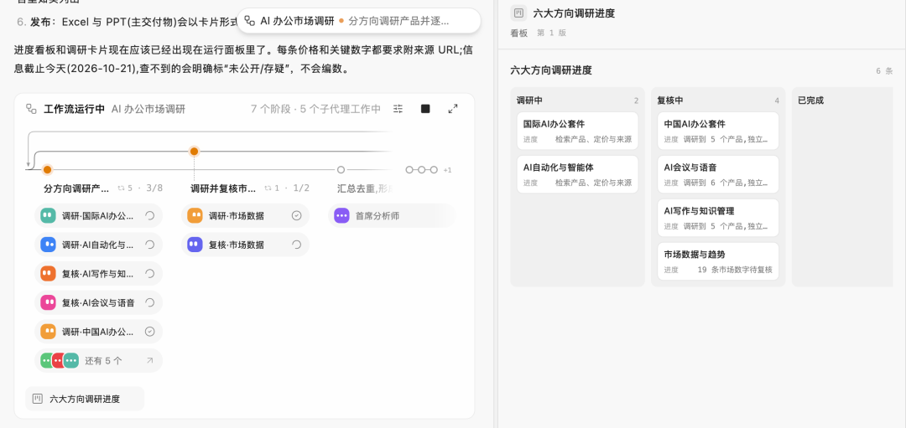Open the 复核·AI会议与语音 agent row
Viewport: 906px width, 428px height.
coord(99,302)
